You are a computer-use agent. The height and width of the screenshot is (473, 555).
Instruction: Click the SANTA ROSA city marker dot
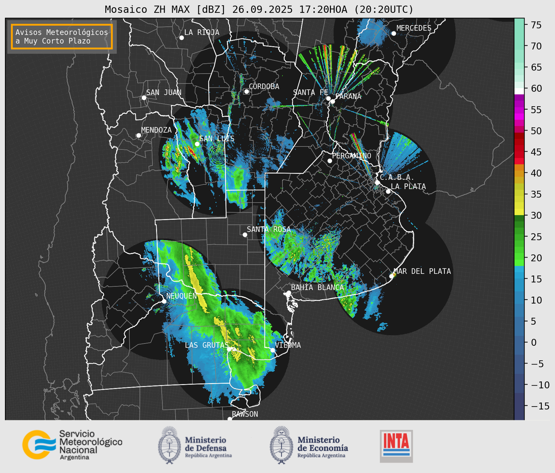tap(245, 235)
